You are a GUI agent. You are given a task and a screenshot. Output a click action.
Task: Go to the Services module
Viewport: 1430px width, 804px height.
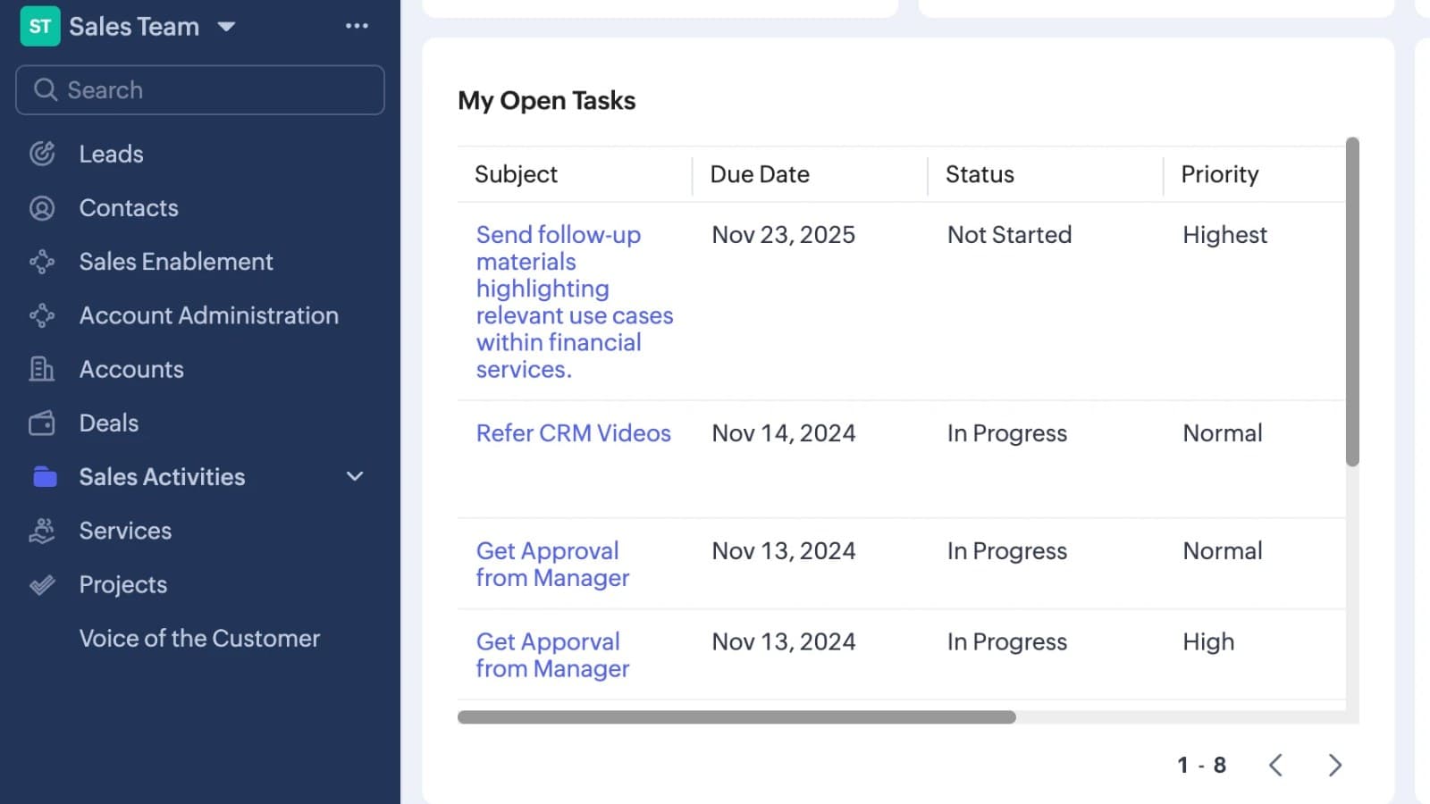click(125, 531)
